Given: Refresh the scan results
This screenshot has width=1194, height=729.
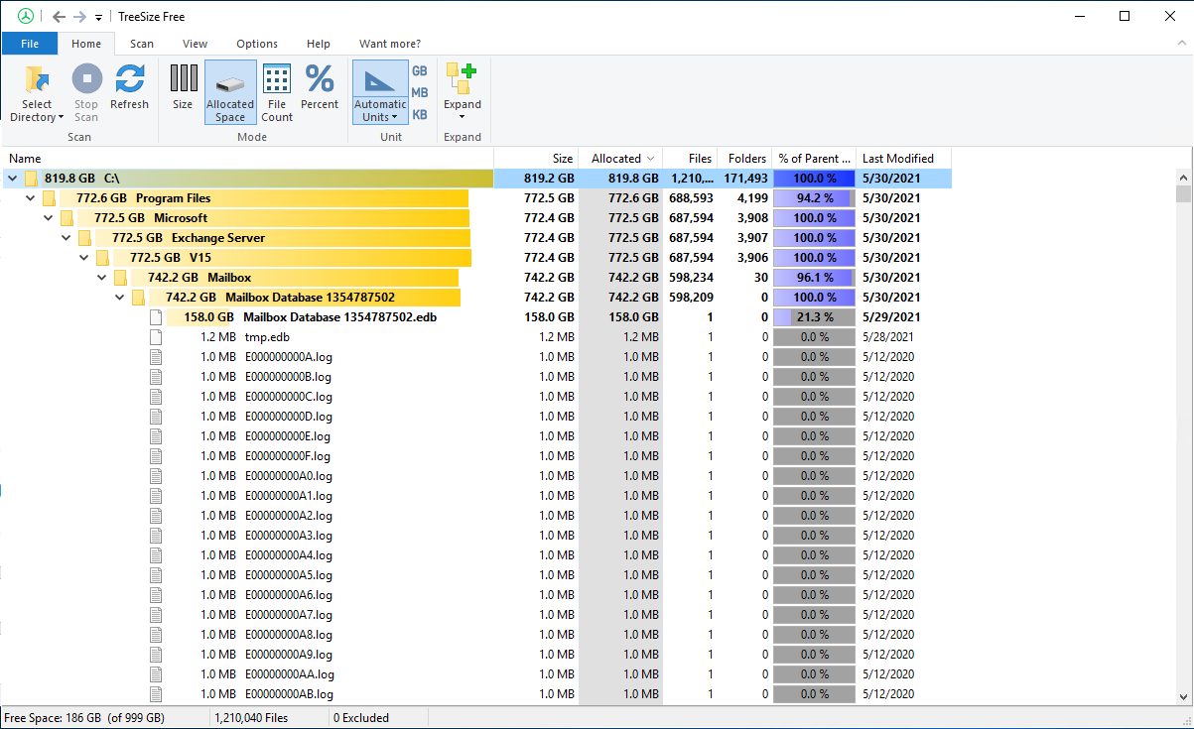Looking at the screenshot, I should click(x=129, y=86).
